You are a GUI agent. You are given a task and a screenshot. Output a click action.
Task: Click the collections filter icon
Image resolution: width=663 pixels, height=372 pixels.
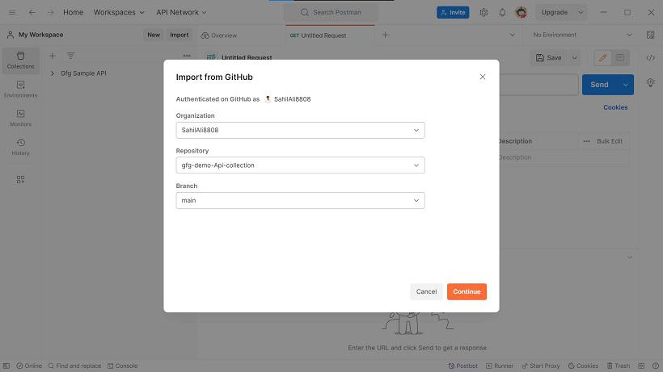[70, 56]
